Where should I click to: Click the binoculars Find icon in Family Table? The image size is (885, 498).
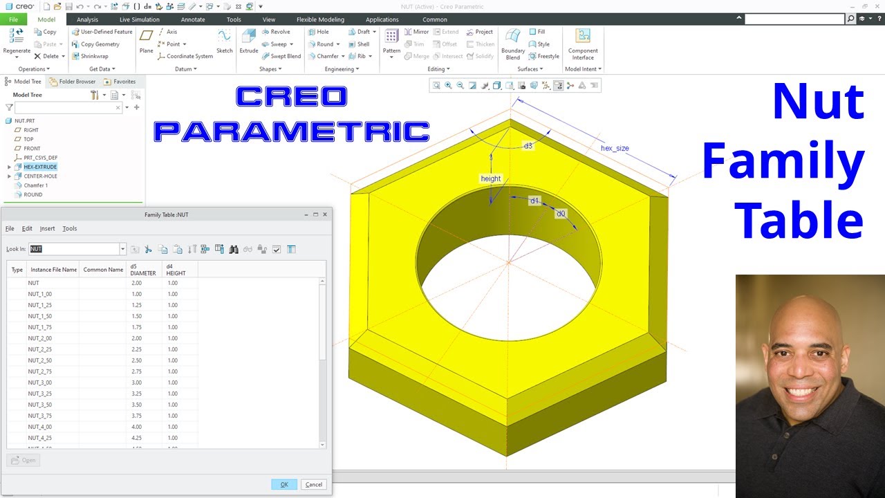tap(234, 249)
